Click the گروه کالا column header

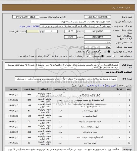tap(44, 89)
